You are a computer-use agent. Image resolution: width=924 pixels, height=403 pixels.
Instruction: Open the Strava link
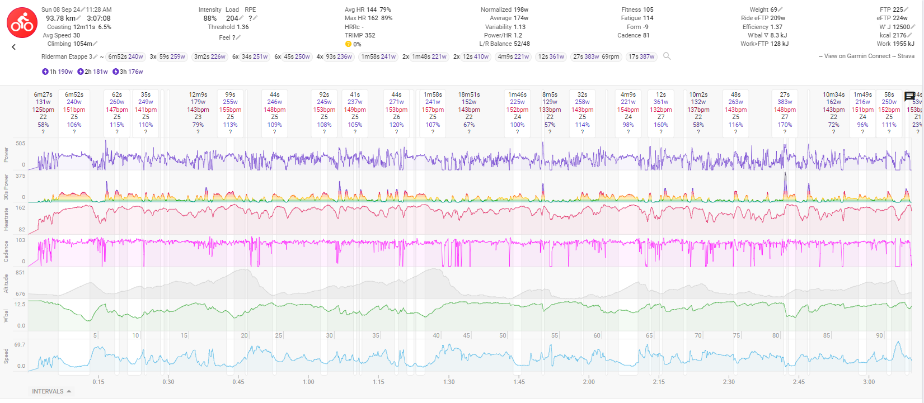[x=906, y=56]
